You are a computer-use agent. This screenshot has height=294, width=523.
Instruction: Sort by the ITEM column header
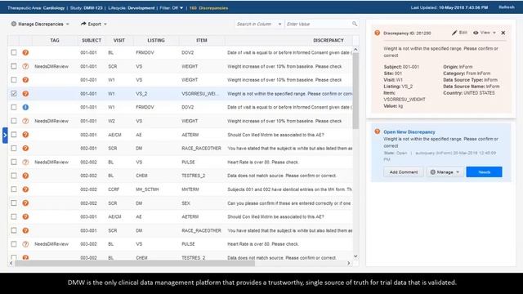pos(202,40)
